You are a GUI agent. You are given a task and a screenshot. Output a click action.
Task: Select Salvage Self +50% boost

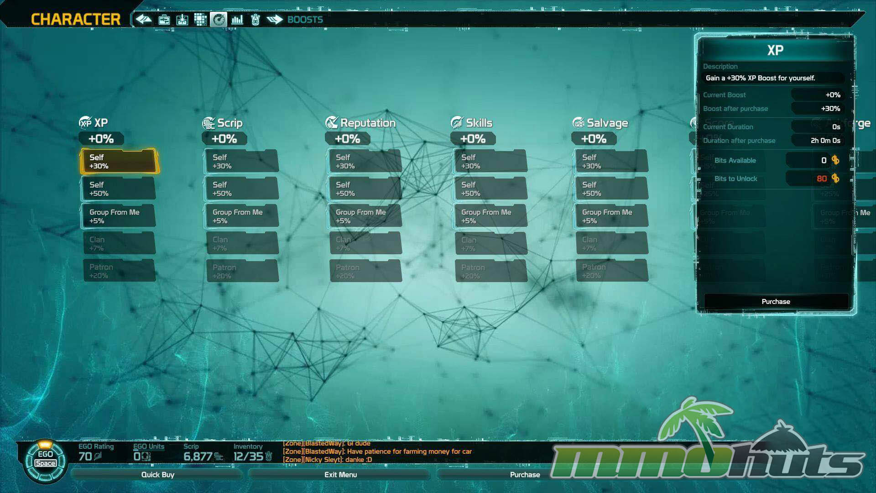(611, 189)
